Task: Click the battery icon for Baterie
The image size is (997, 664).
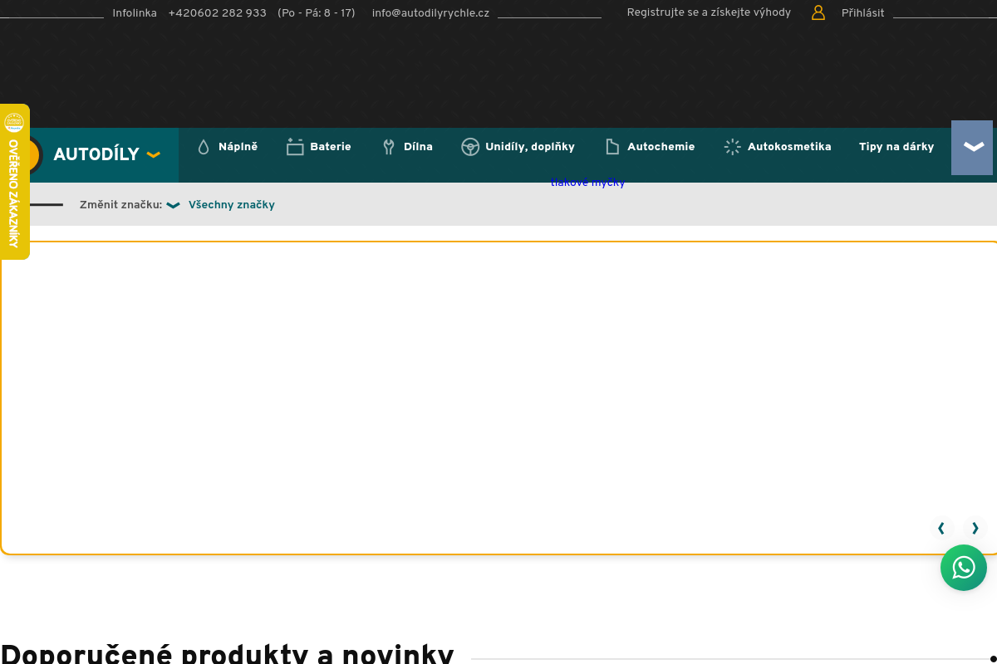Action: tap(295, 147)
